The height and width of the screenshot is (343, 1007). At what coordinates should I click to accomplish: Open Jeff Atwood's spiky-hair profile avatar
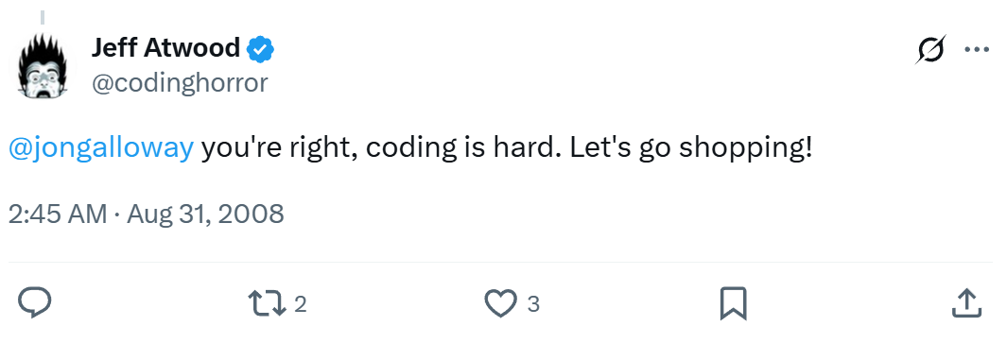click(42, 65)
